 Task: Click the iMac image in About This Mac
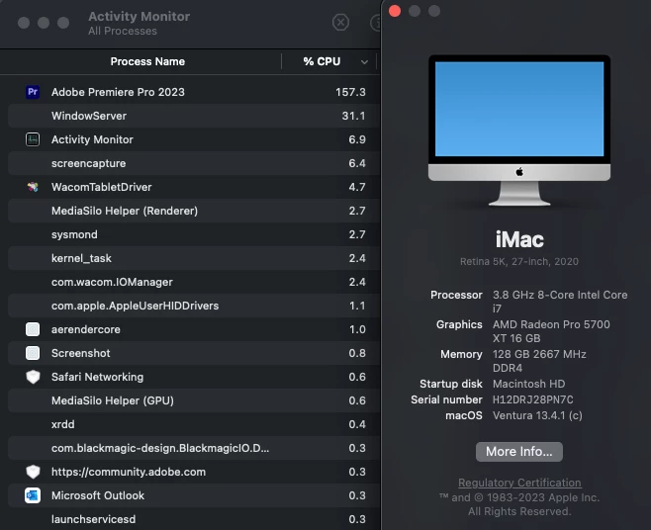(519, 131)
